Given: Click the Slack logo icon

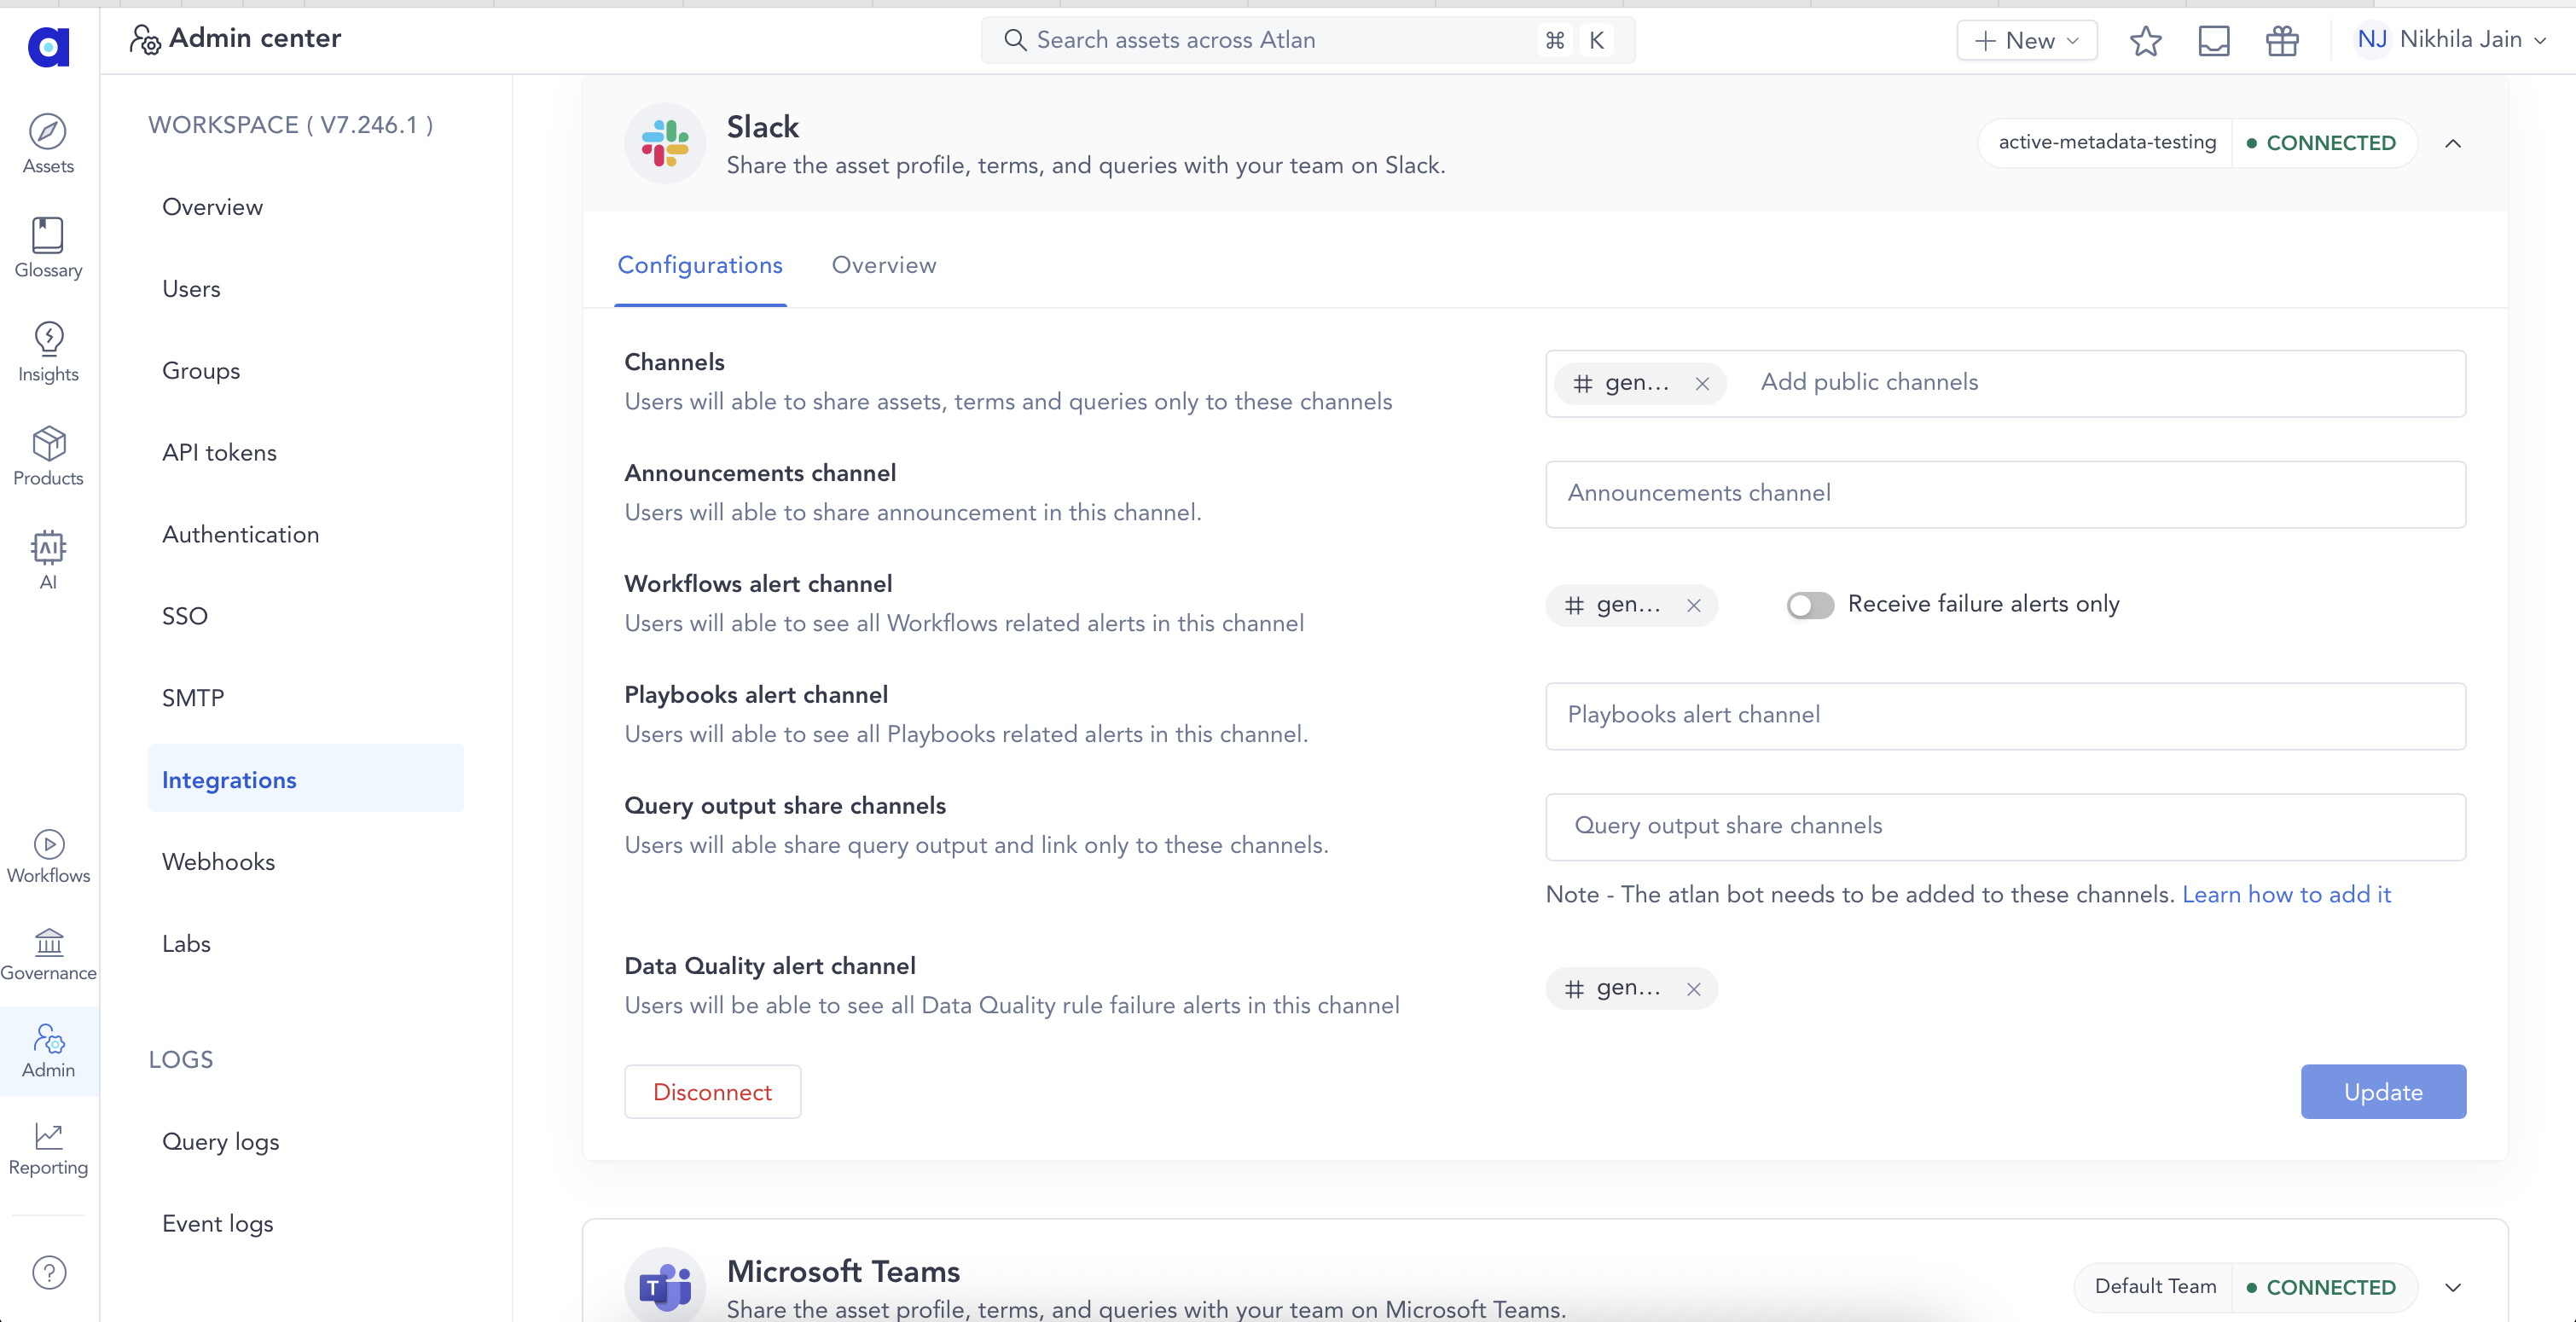Looking at the screenshot, I should 665,144.
